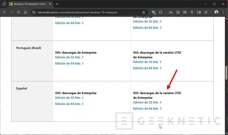Download Portugués (Brasil) LTSC 64-bit edition

click(x=147, y=68)
